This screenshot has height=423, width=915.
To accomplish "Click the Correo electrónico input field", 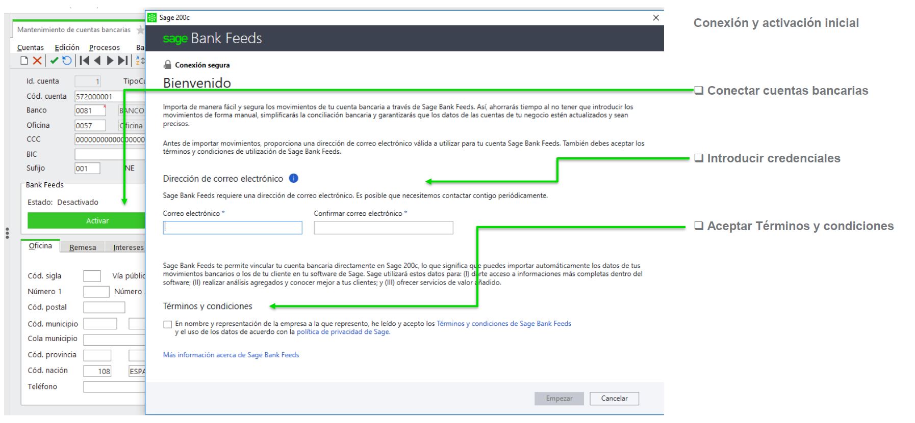I will pyautogui.click(x=233, y=228).
